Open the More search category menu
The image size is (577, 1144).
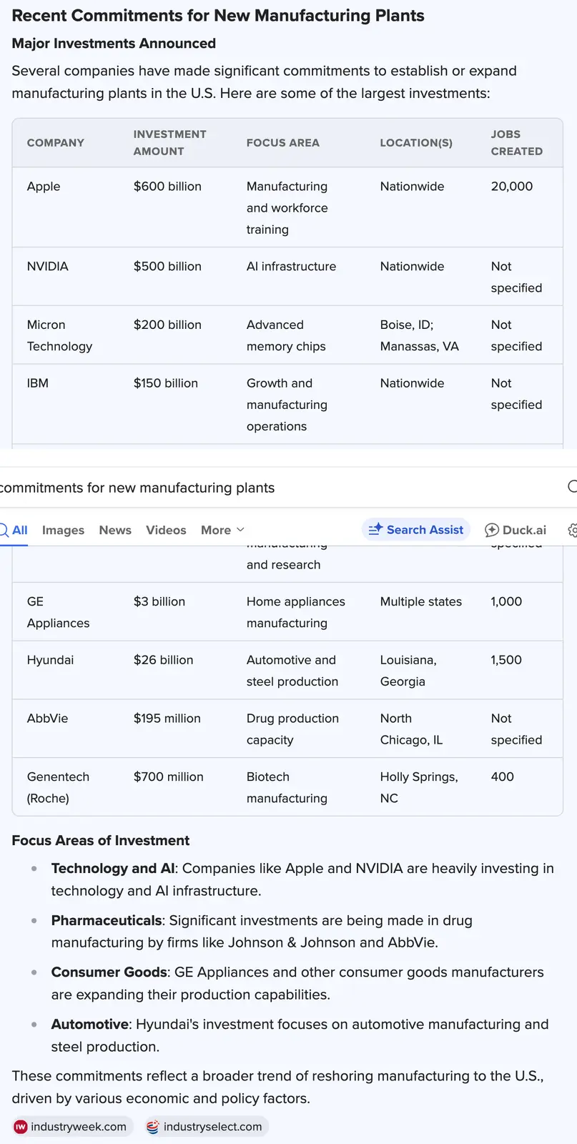[x=216, y=530]
